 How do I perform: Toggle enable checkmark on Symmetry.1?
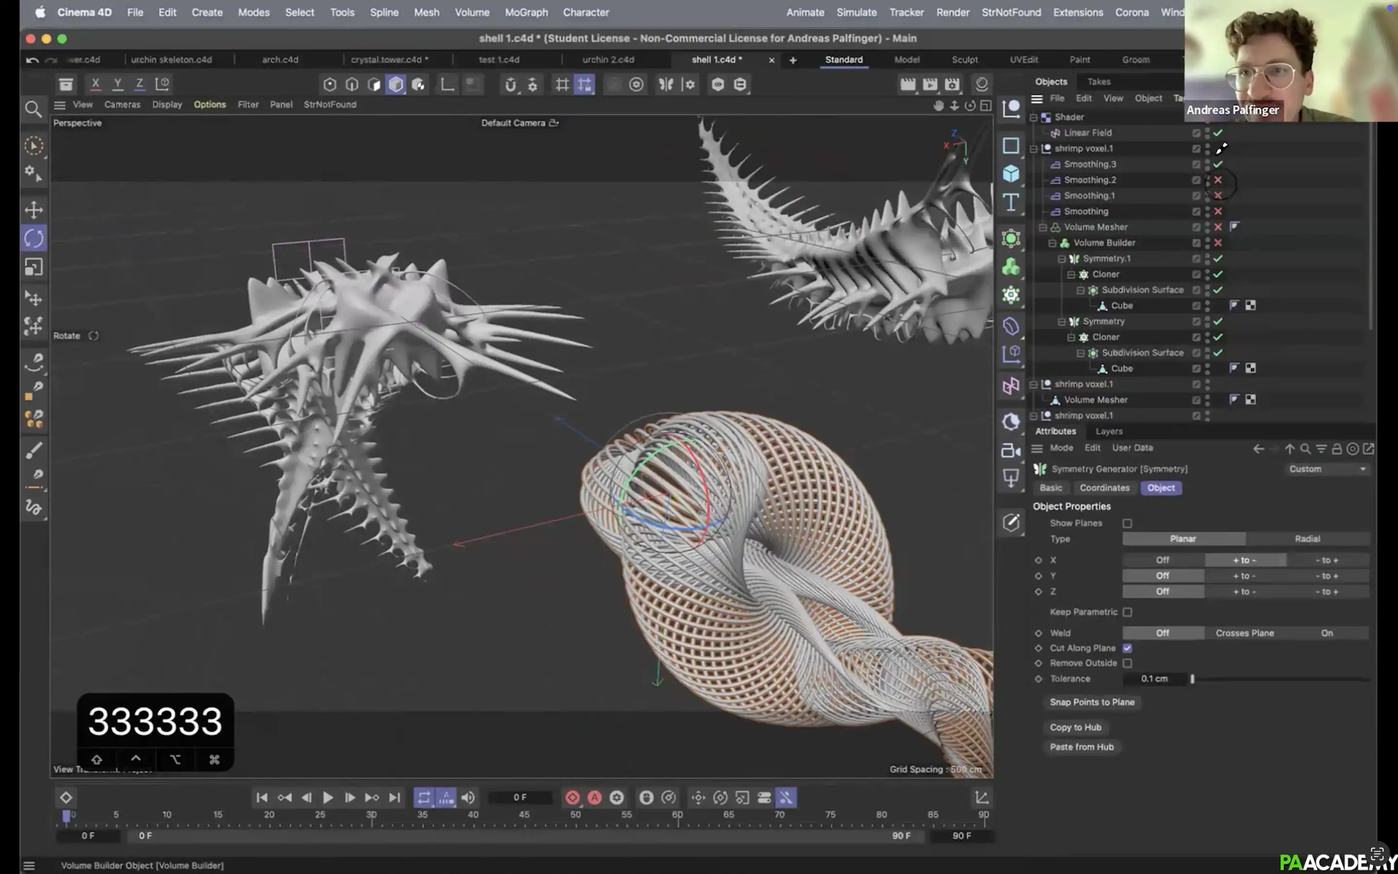tap(1218, 258)
